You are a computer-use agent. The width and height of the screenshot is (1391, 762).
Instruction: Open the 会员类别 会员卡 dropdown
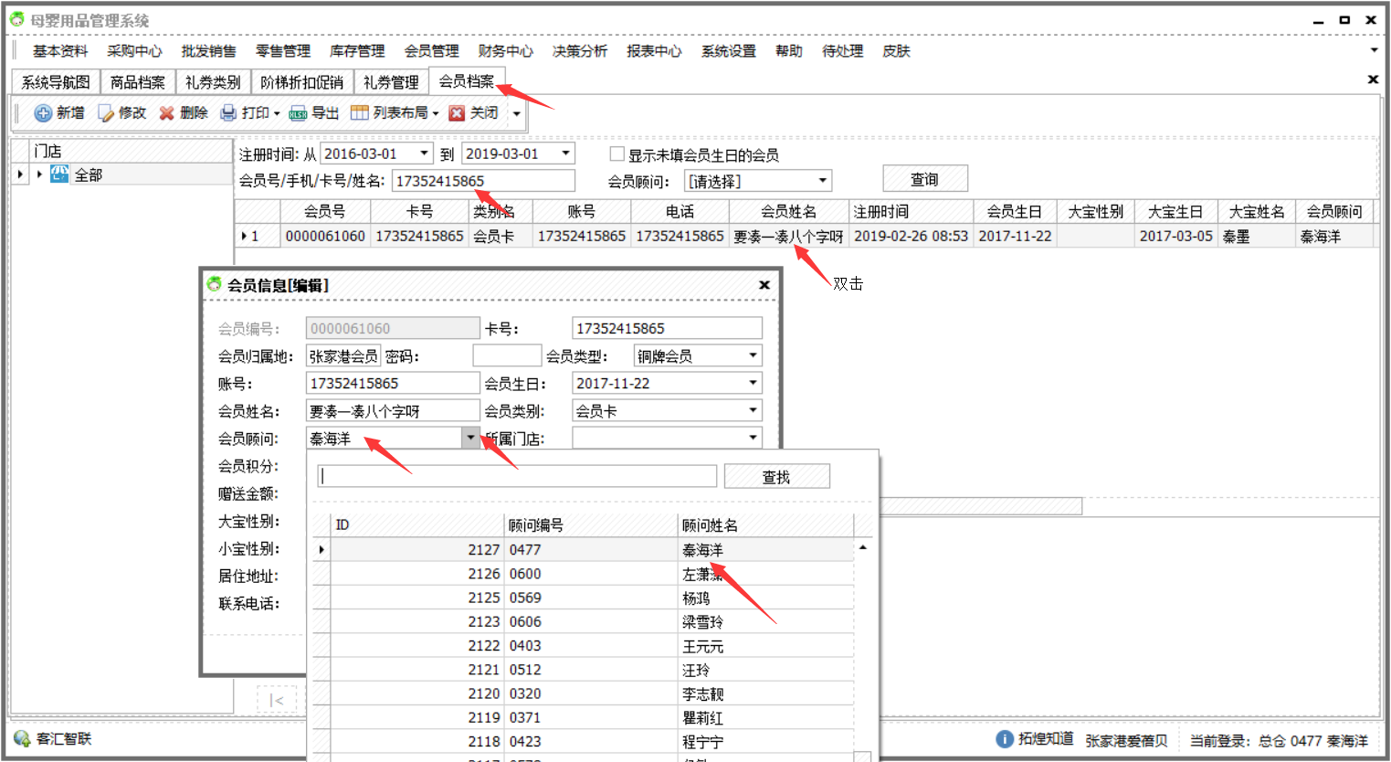point(753,410)
